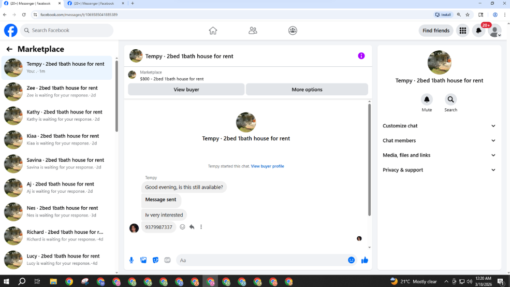The image size is (510, 287).
Task: Open Savina conversation in list
Action: click(x=57, y=164)
